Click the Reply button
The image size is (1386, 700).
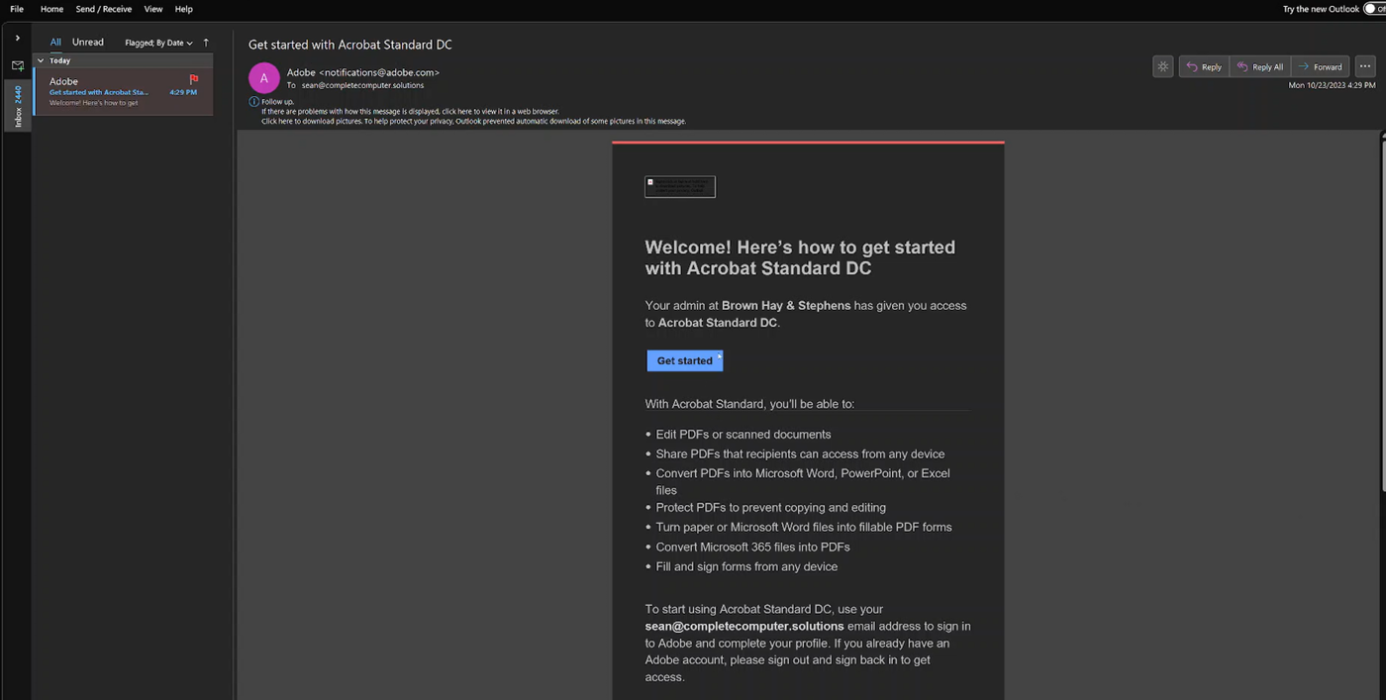coord(1204,66)
